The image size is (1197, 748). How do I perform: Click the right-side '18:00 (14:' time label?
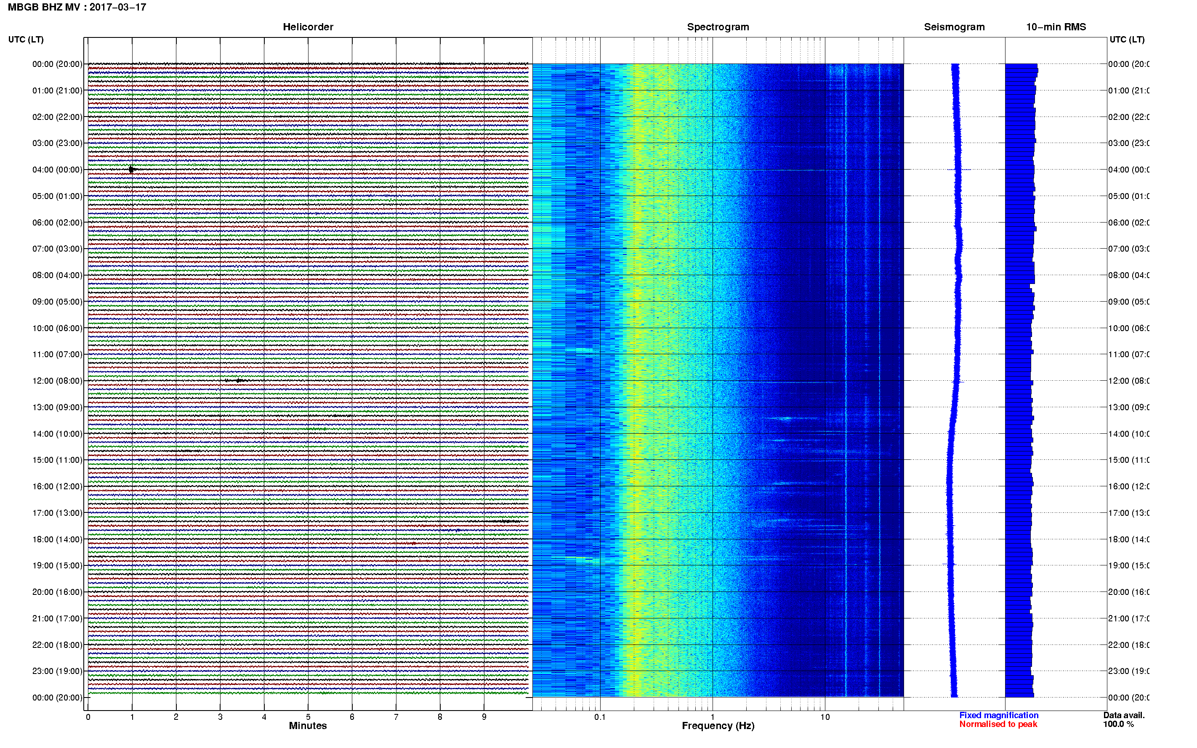[x=1128, y=539]
